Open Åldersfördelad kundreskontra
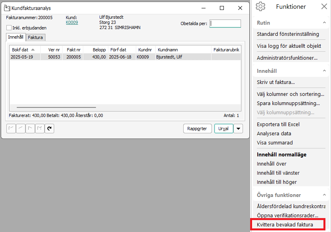Screen dimensions: 331x232 [x=291, y=206]
